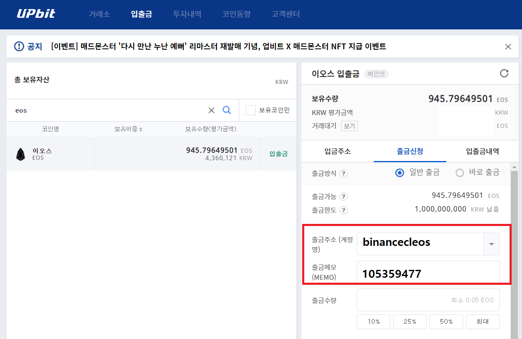The image size is (522, 339).
Task: Switch to the 입출금내역 tab
Action: click(482, 151)
